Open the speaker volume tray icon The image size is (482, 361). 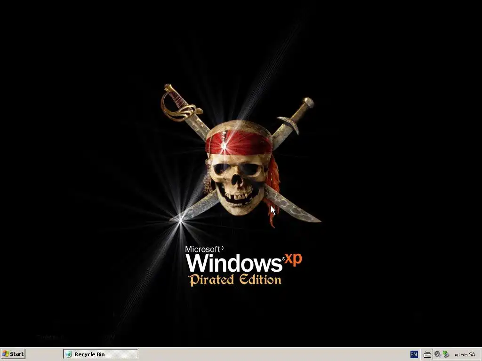pyautogui.click(x=437, y=354)
